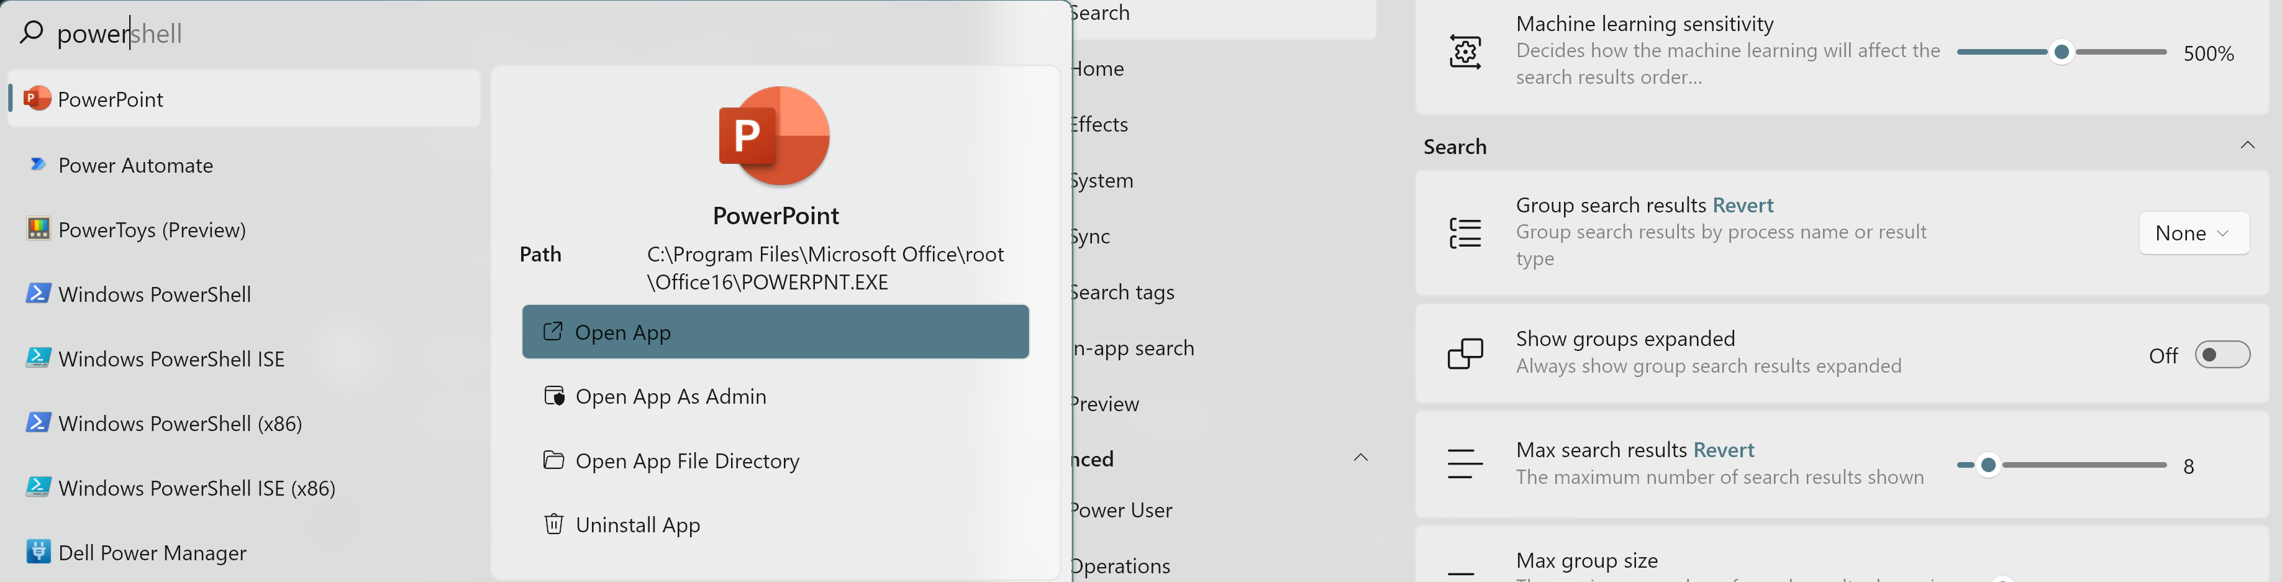Click Revert next to Max search results
The width and height of the screenshot is (2282, 582).
1724,449
